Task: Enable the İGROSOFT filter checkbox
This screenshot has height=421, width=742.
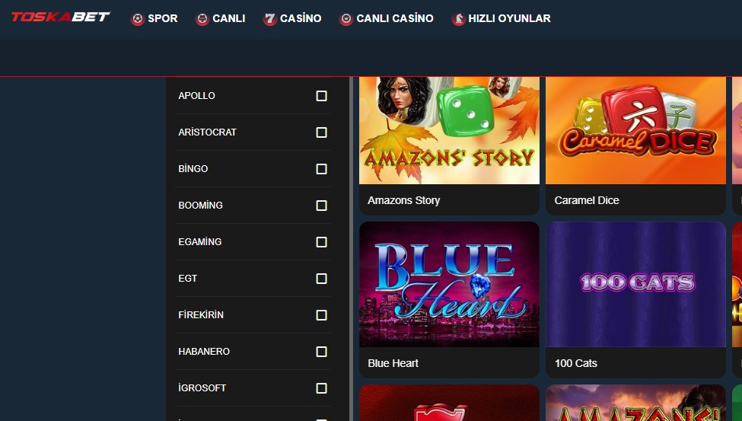Action: 321,388
